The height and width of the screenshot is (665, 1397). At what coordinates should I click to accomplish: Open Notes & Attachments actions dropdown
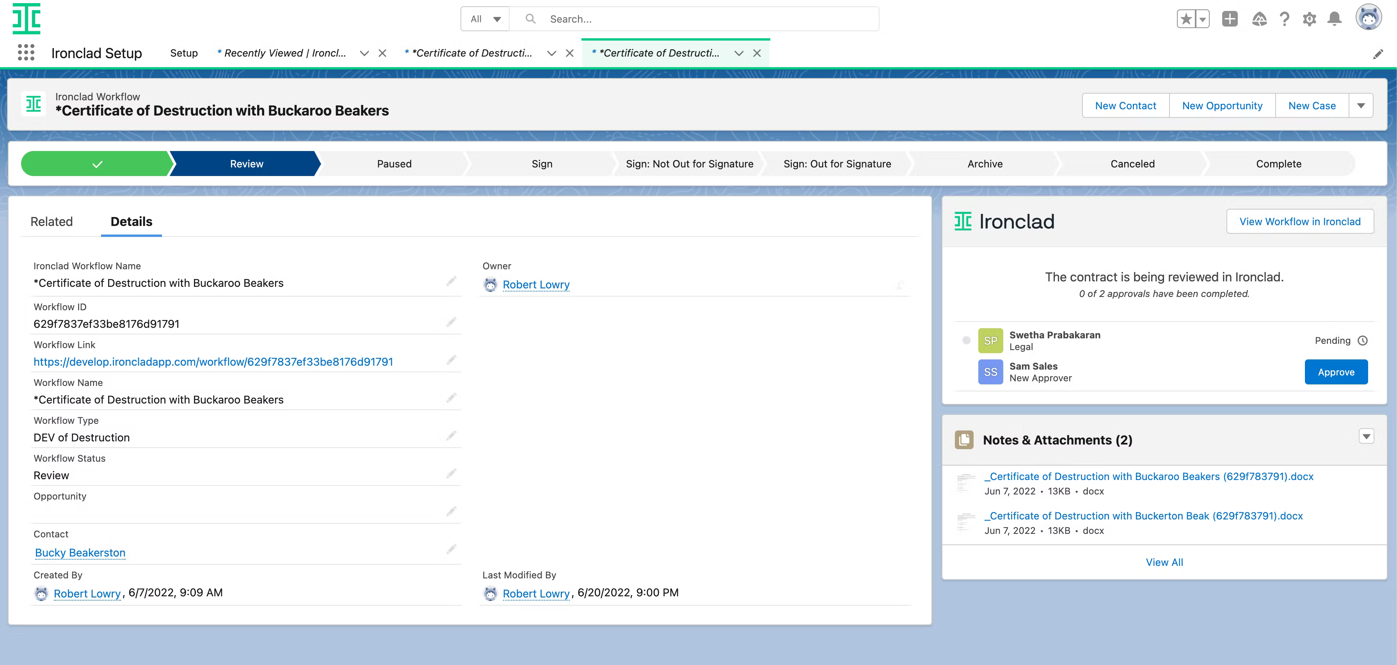[x=1366, y=436]
